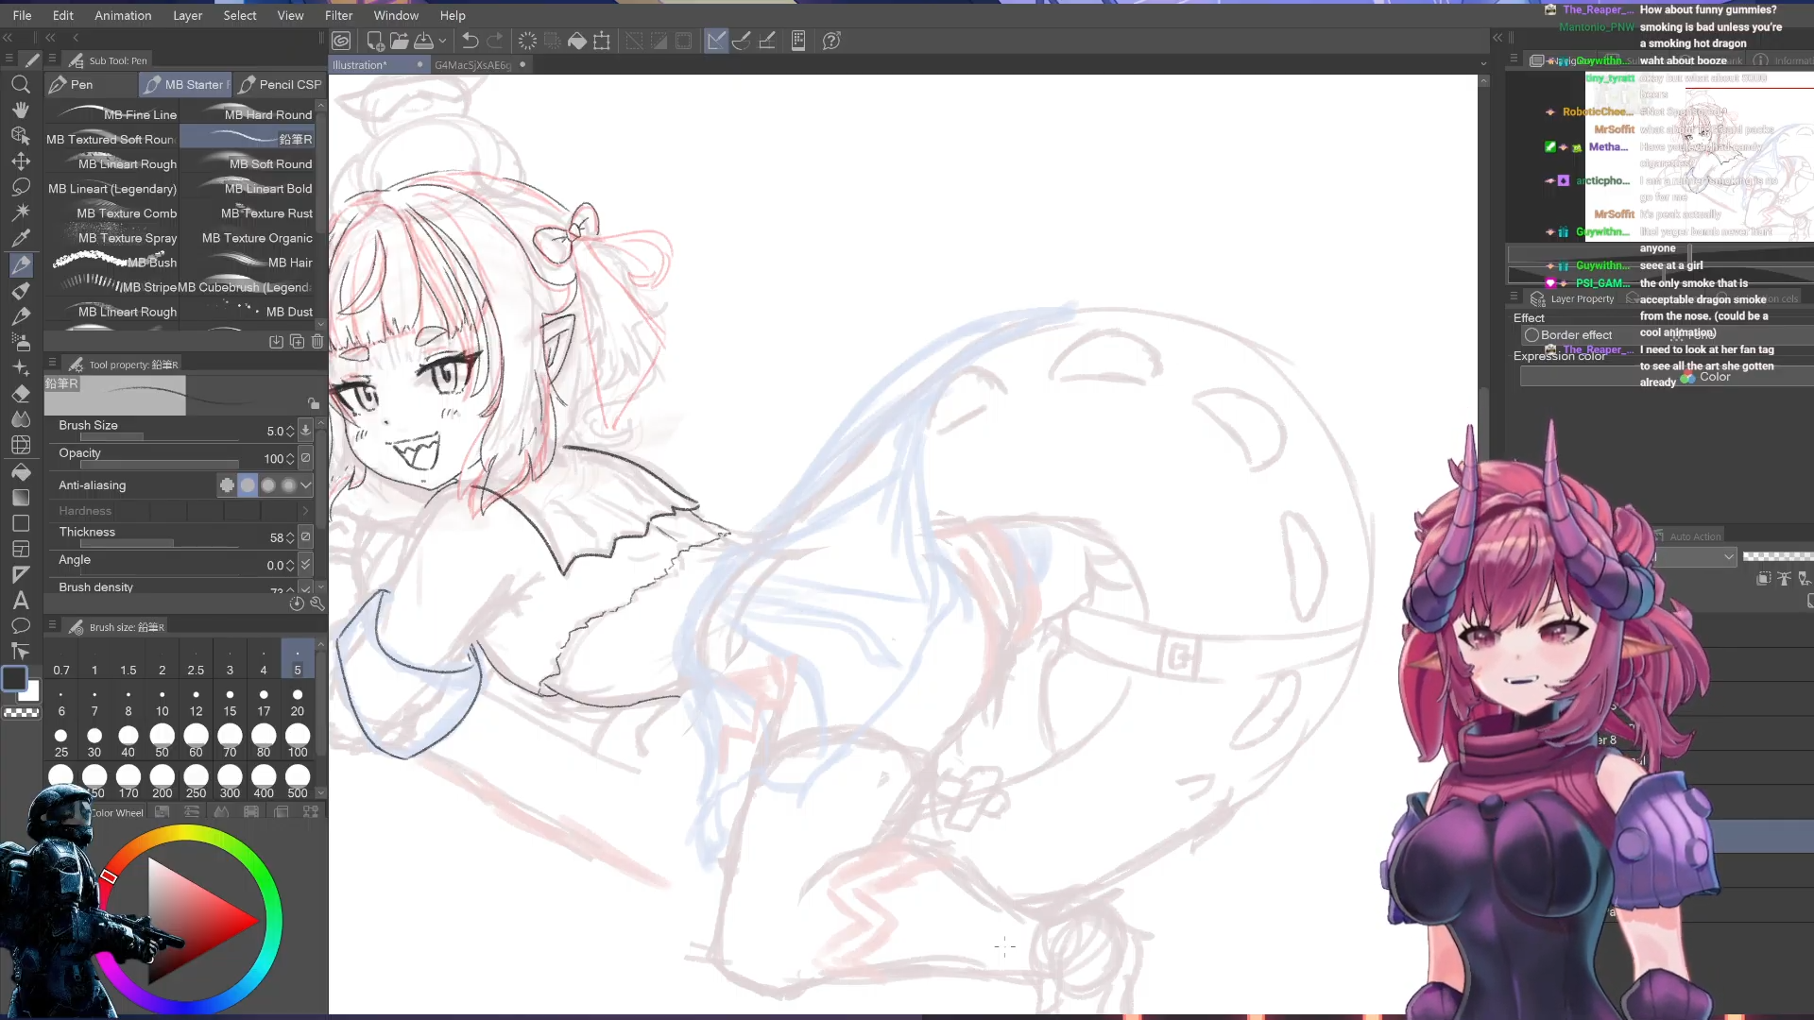Expand the Anti-aliasing options dropdown
Image resolution: width=1814 pixels, height=1020 pixels.
point(306,485)
